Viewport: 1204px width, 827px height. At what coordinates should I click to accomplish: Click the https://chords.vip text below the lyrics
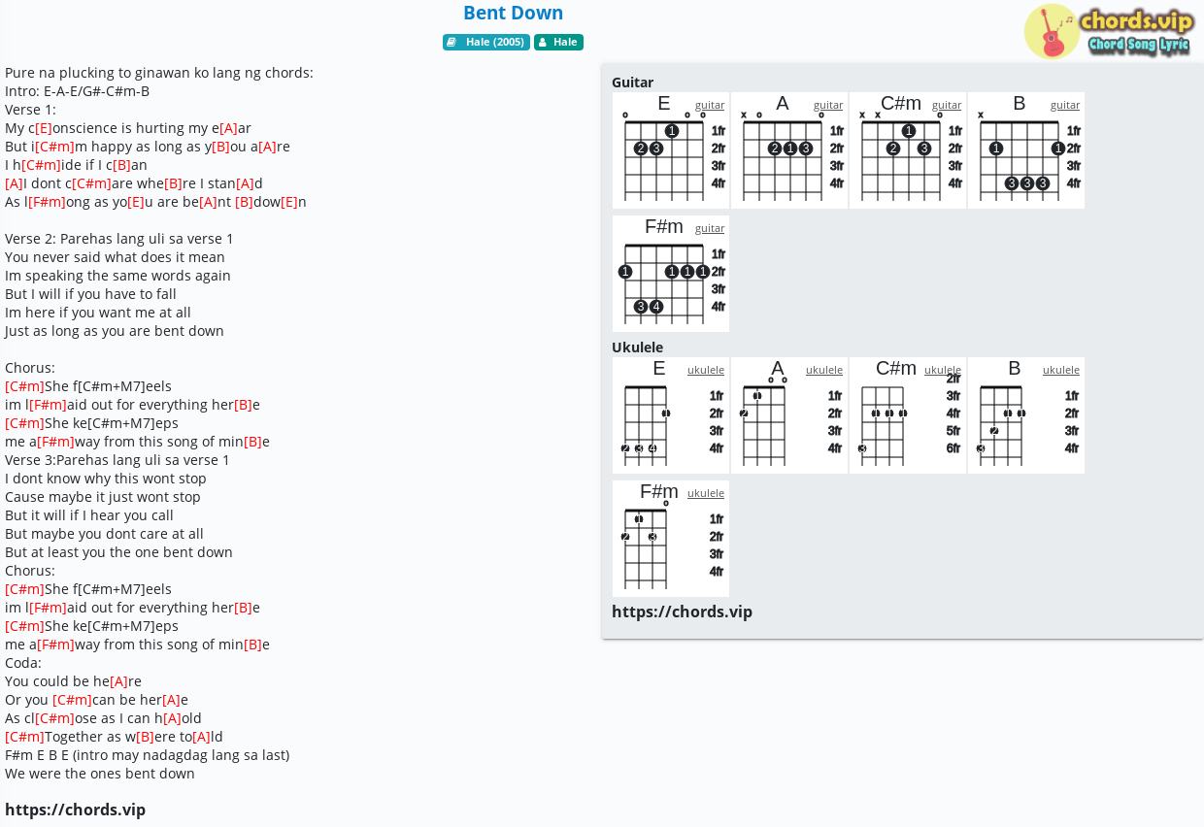point(75,810)
